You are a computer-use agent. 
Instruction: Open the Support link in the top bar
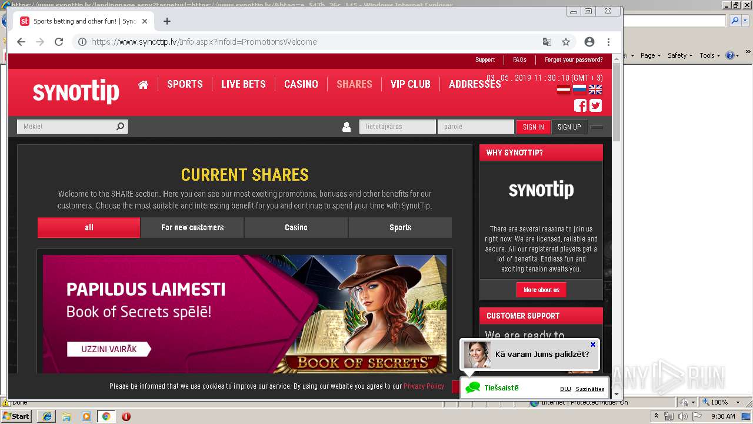tap(485, 59)
